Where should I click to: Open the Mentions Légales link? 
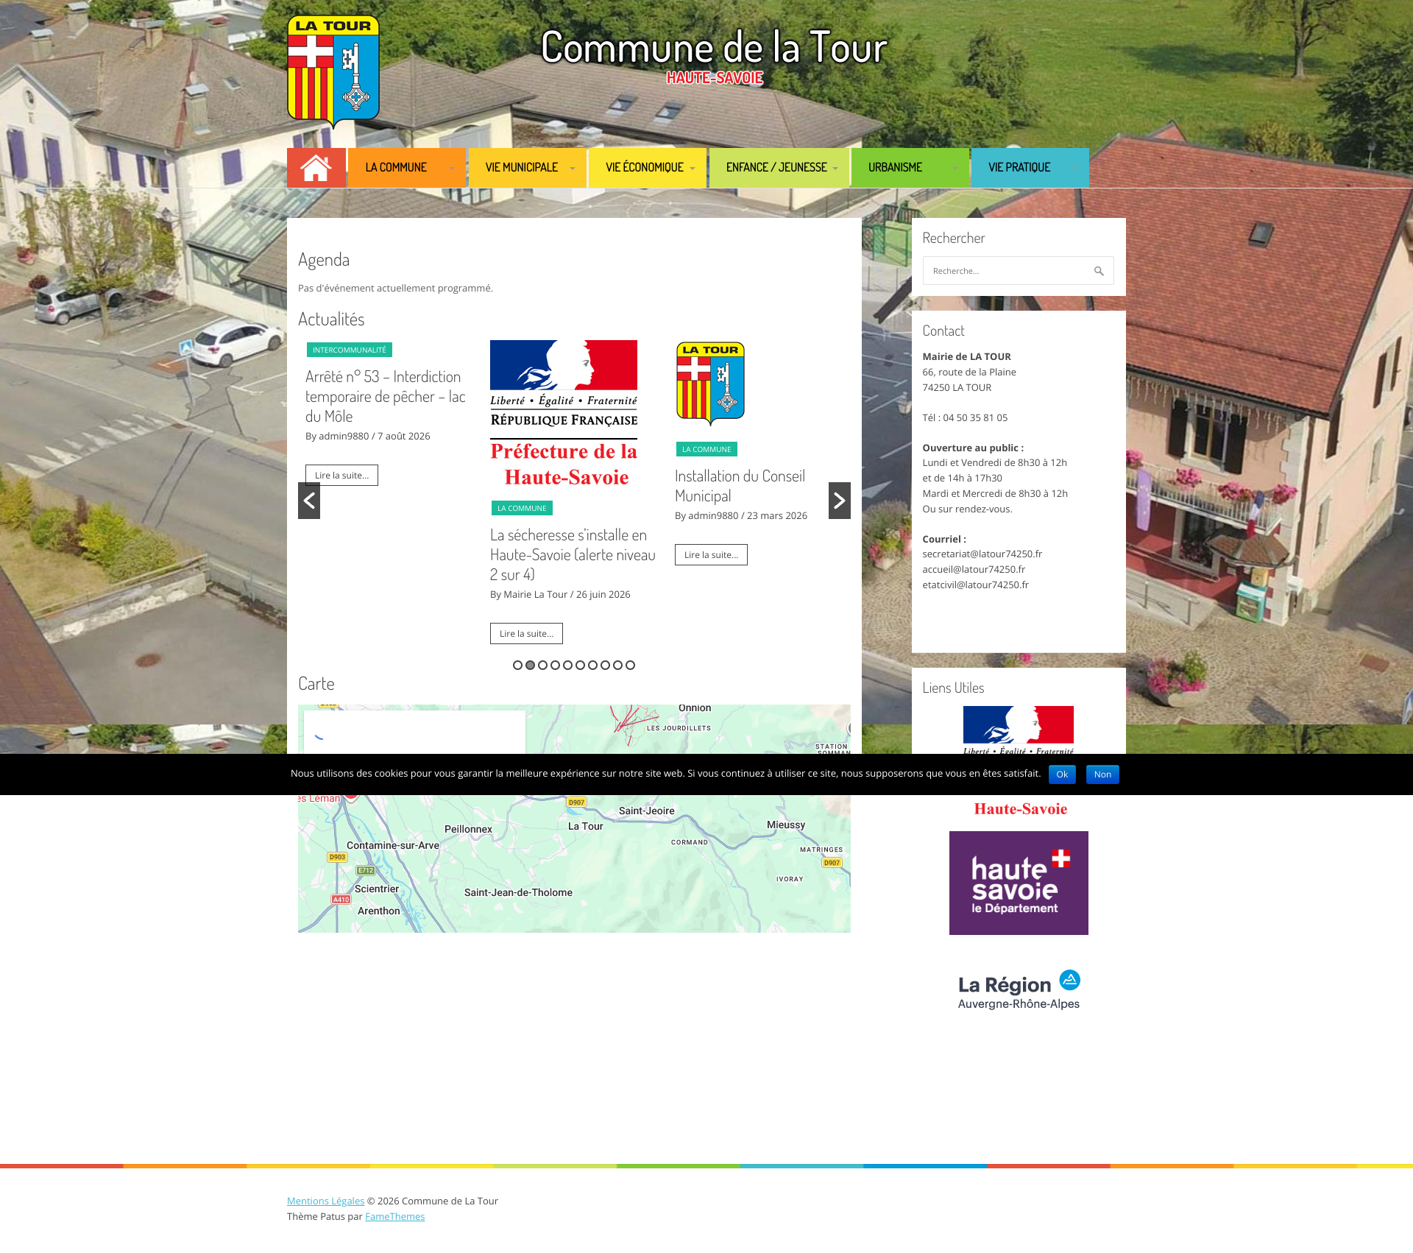325,1201
